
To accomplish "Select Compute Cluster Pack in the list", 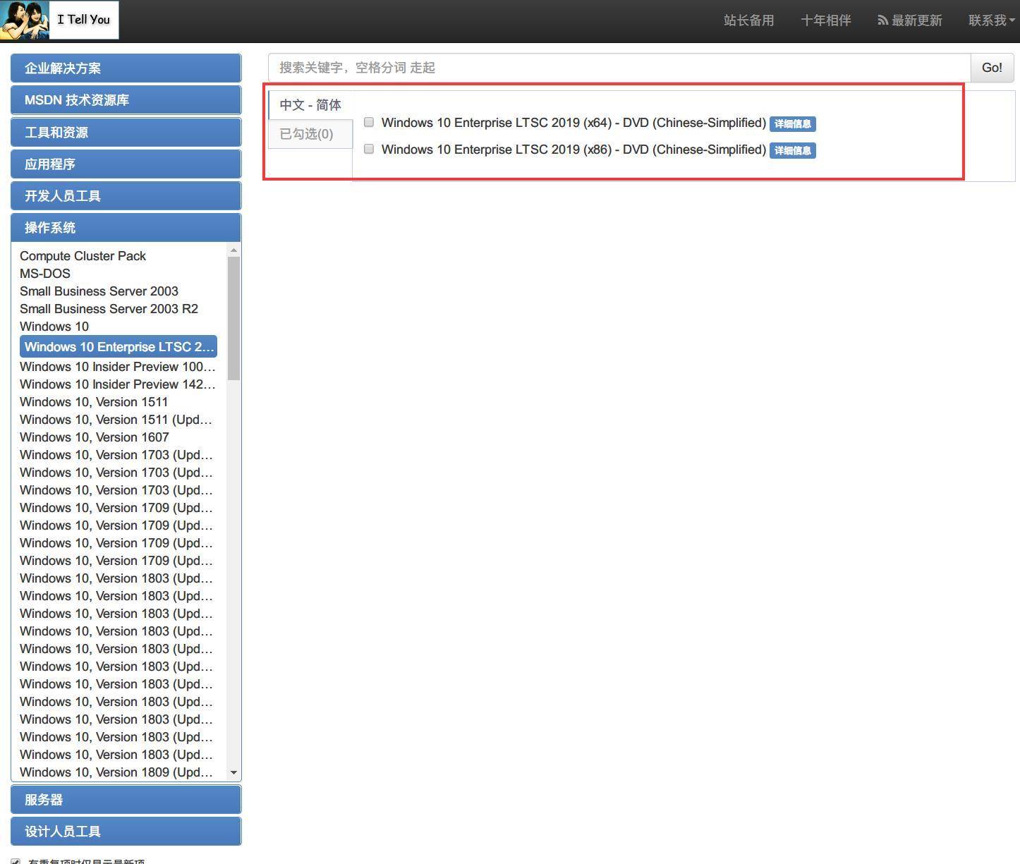I will pyautogui.click(x=83, y=256).
